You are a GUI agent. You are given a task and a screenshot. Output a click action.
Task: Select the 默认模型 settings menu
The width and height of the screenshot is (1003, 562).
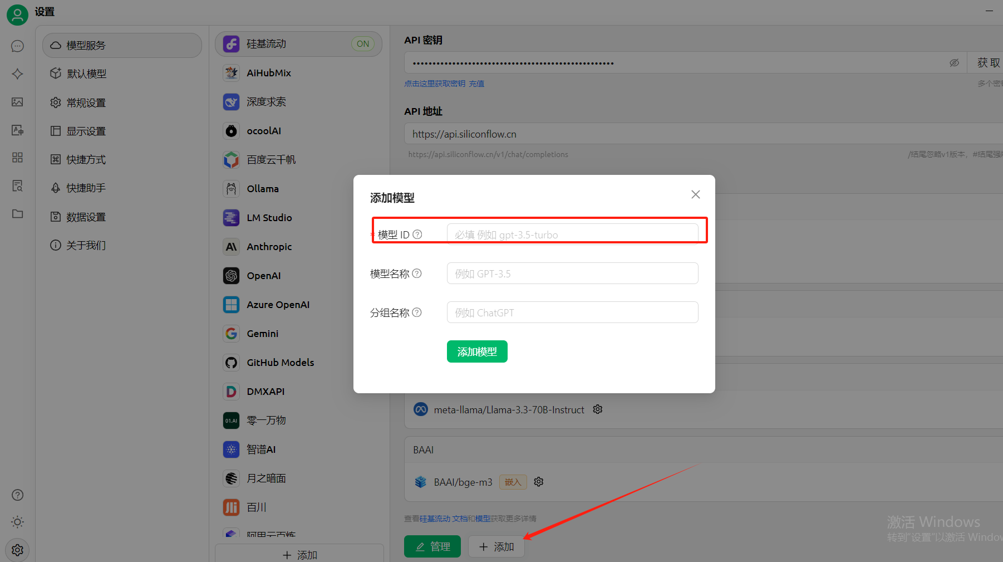pyautogui.click(x=122, y=74)
